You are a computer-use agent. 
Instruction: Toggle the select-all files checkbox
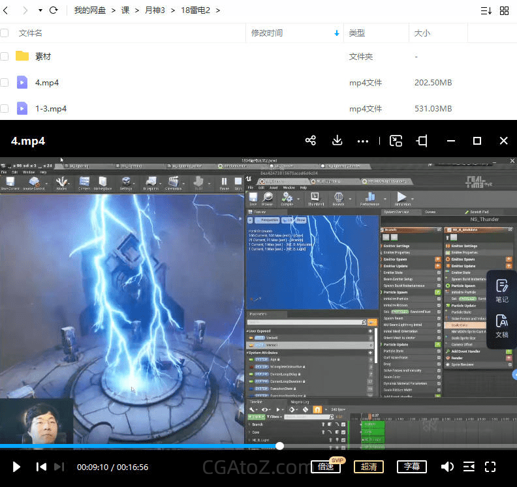(x=5, y=33)
